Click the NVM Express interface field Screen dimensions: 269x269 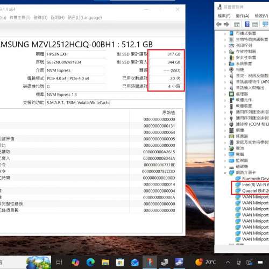pos(76,70)
